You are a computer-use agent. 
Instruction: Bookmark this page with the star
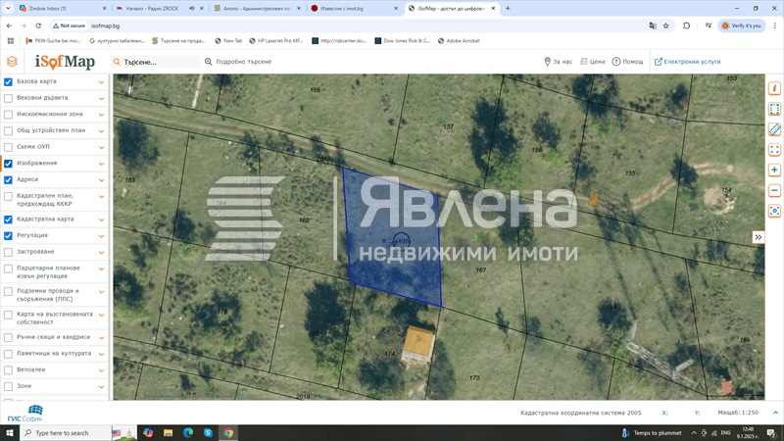tap(666, 25)
